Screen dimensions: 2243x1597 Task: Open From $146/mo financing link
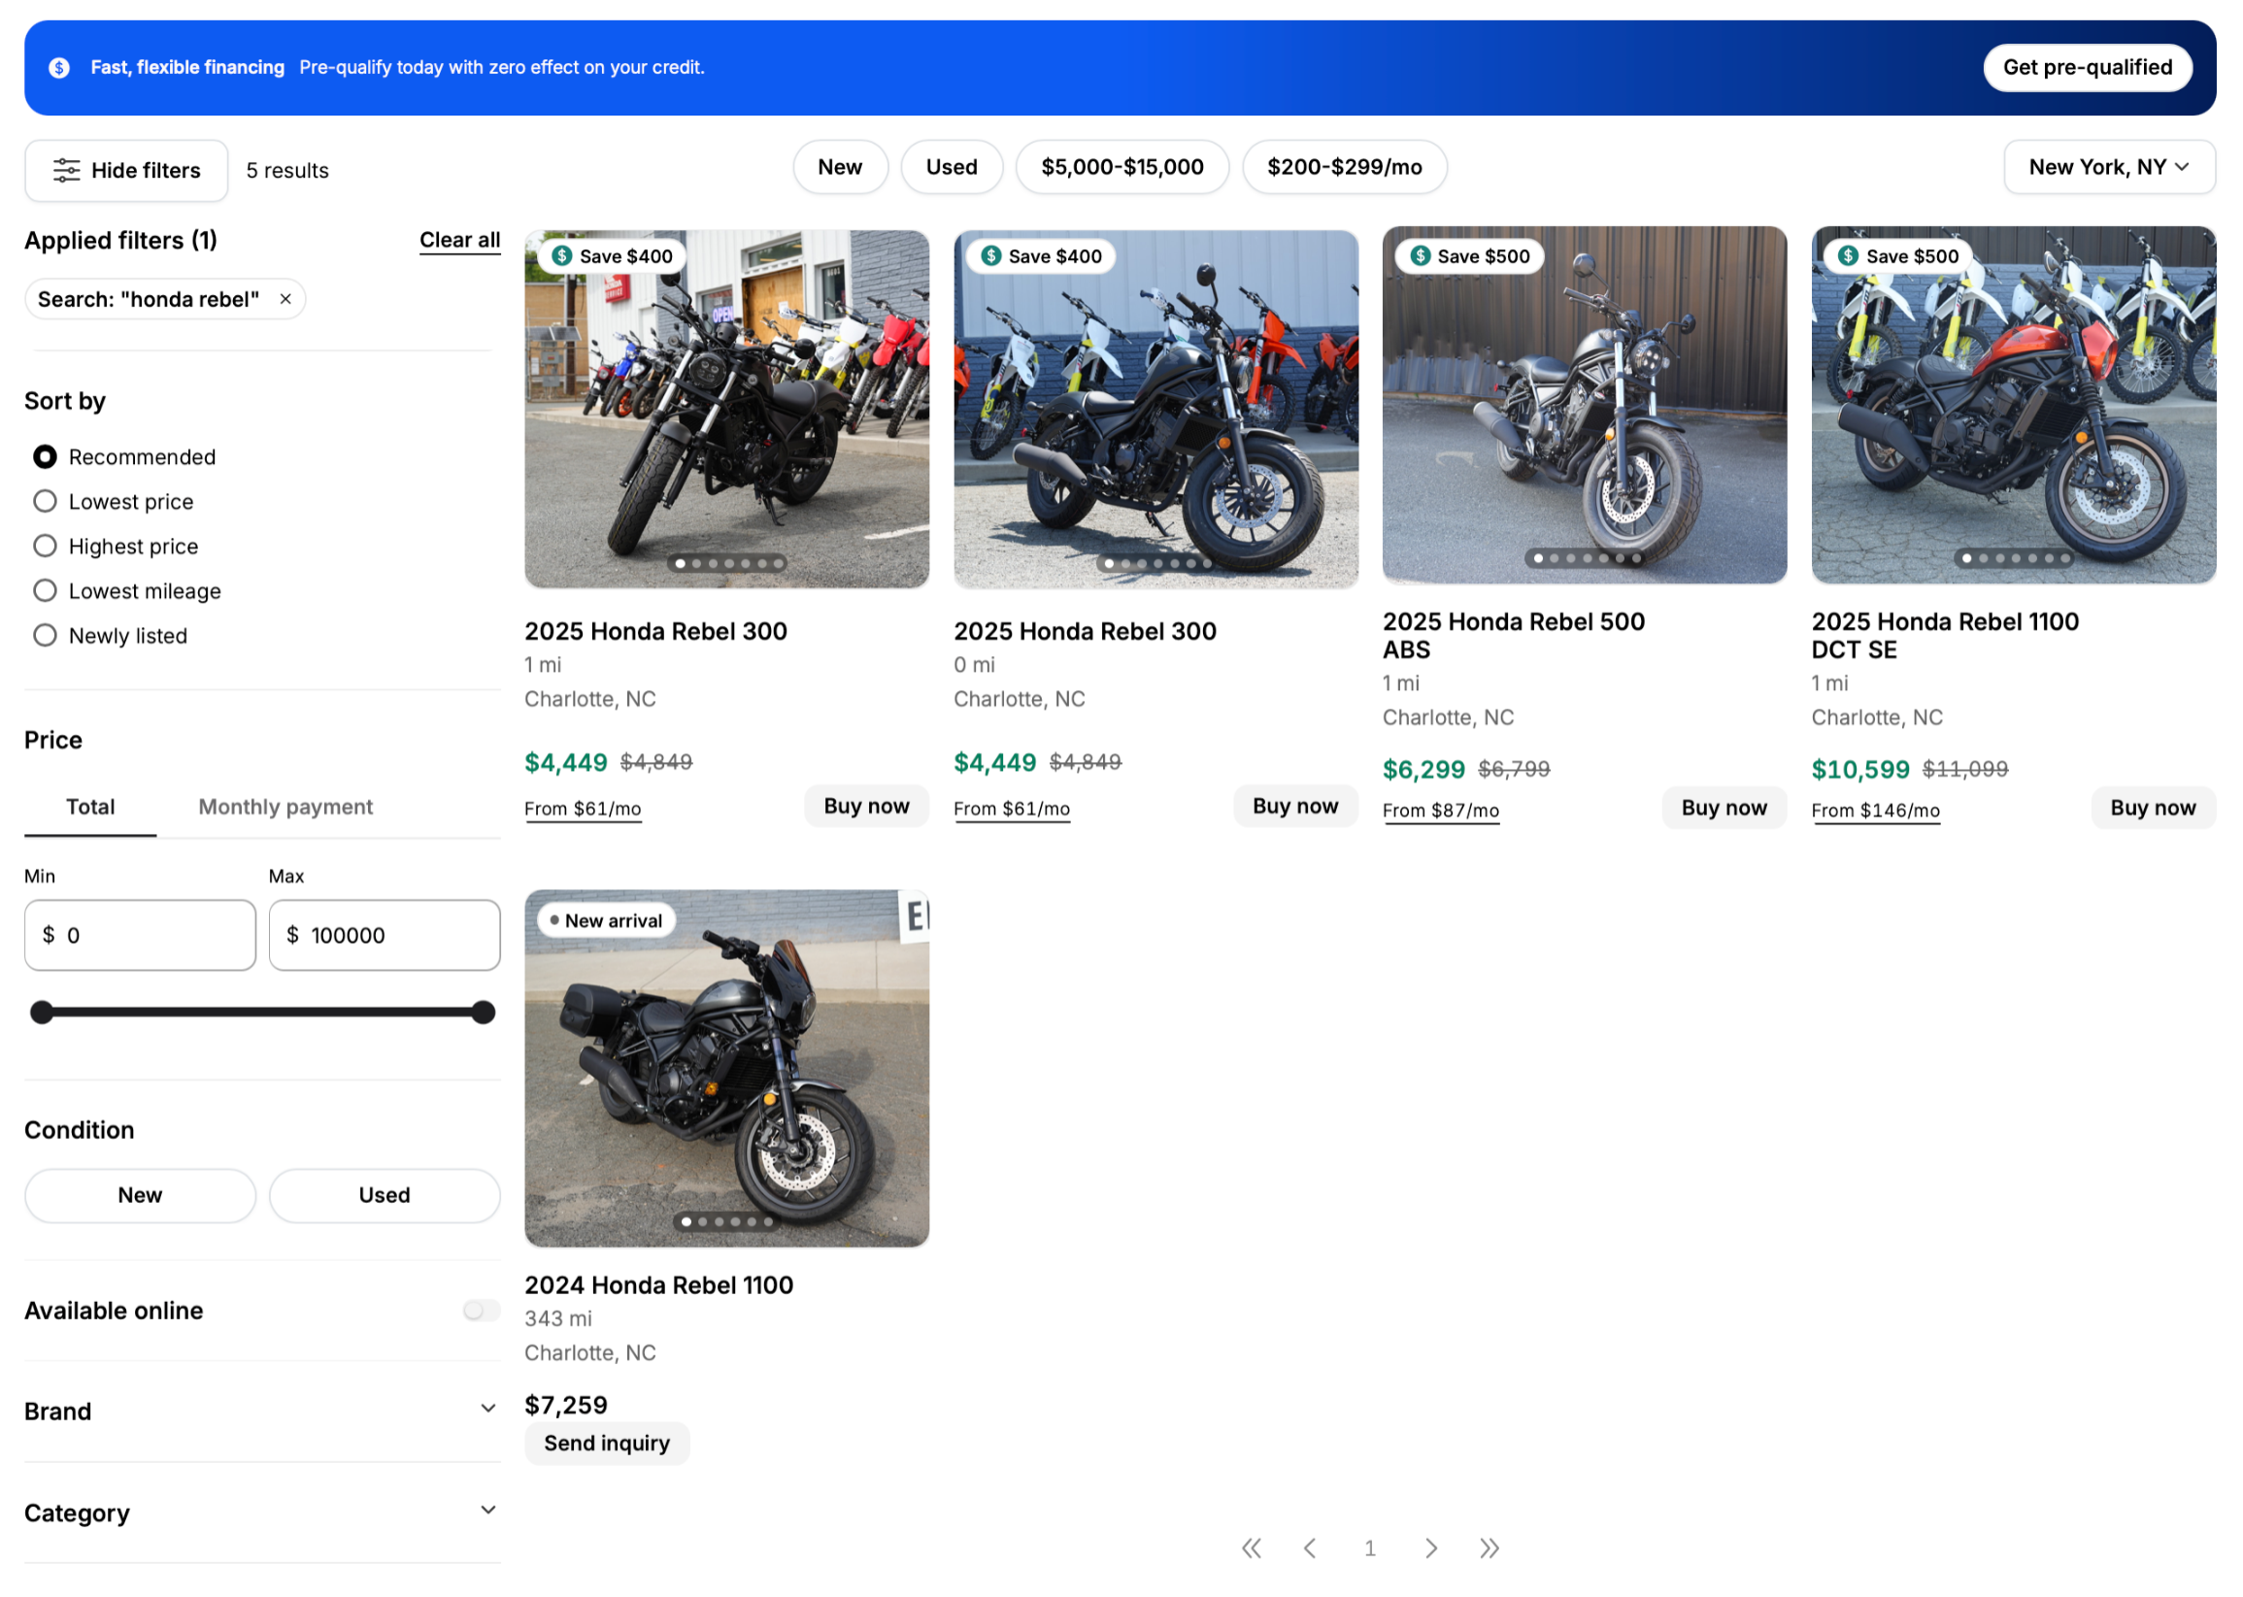click(x=1877, y=812)
